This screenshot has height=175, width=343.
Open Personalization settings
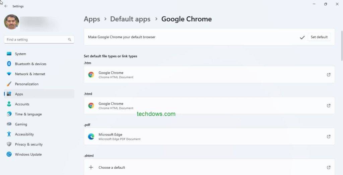click(39, 84)
